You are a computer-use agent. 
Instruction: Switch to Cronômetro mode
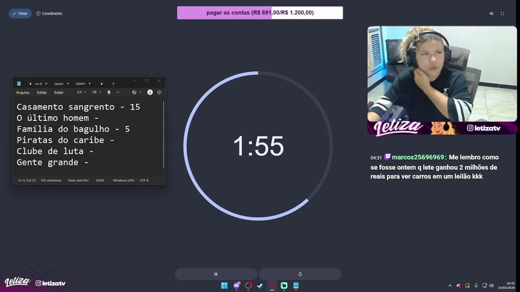click(49, 13)
